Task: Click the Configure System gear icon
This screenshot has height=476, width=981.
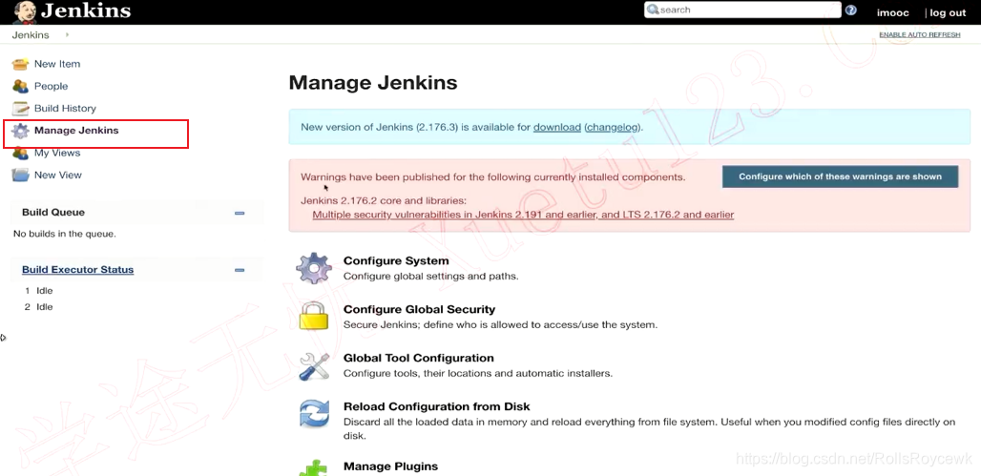Action: 313,268
